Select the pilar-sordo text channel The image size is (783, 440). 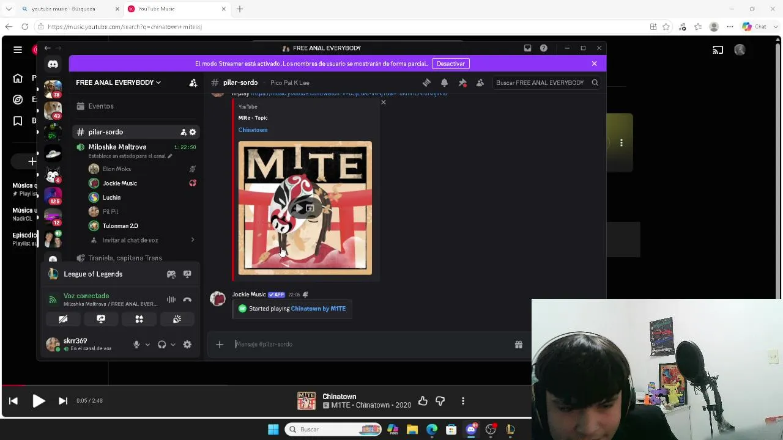136,132
